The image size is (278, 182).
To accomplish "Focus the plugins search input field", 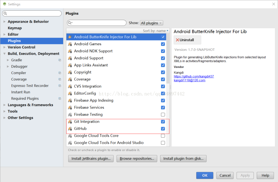I will point(97,23).
